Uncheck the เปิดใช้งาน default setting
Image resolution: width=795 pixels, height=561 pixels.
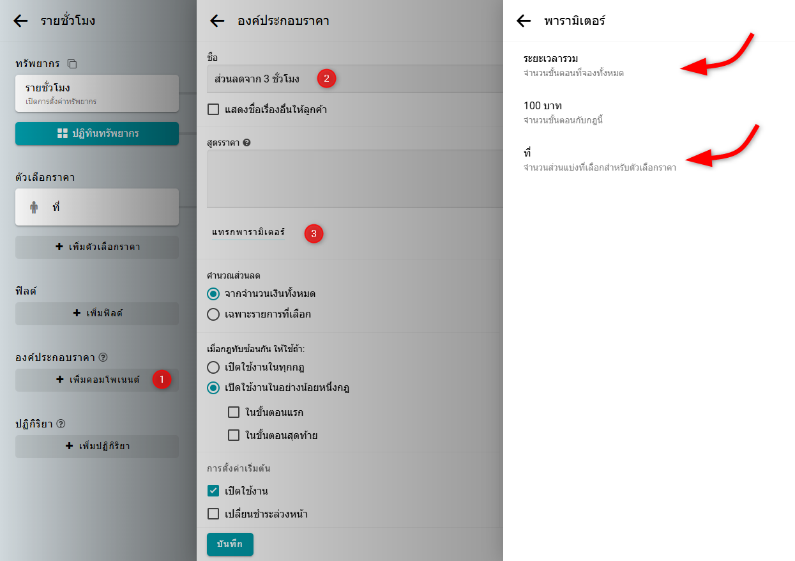[x=214, y=491]
